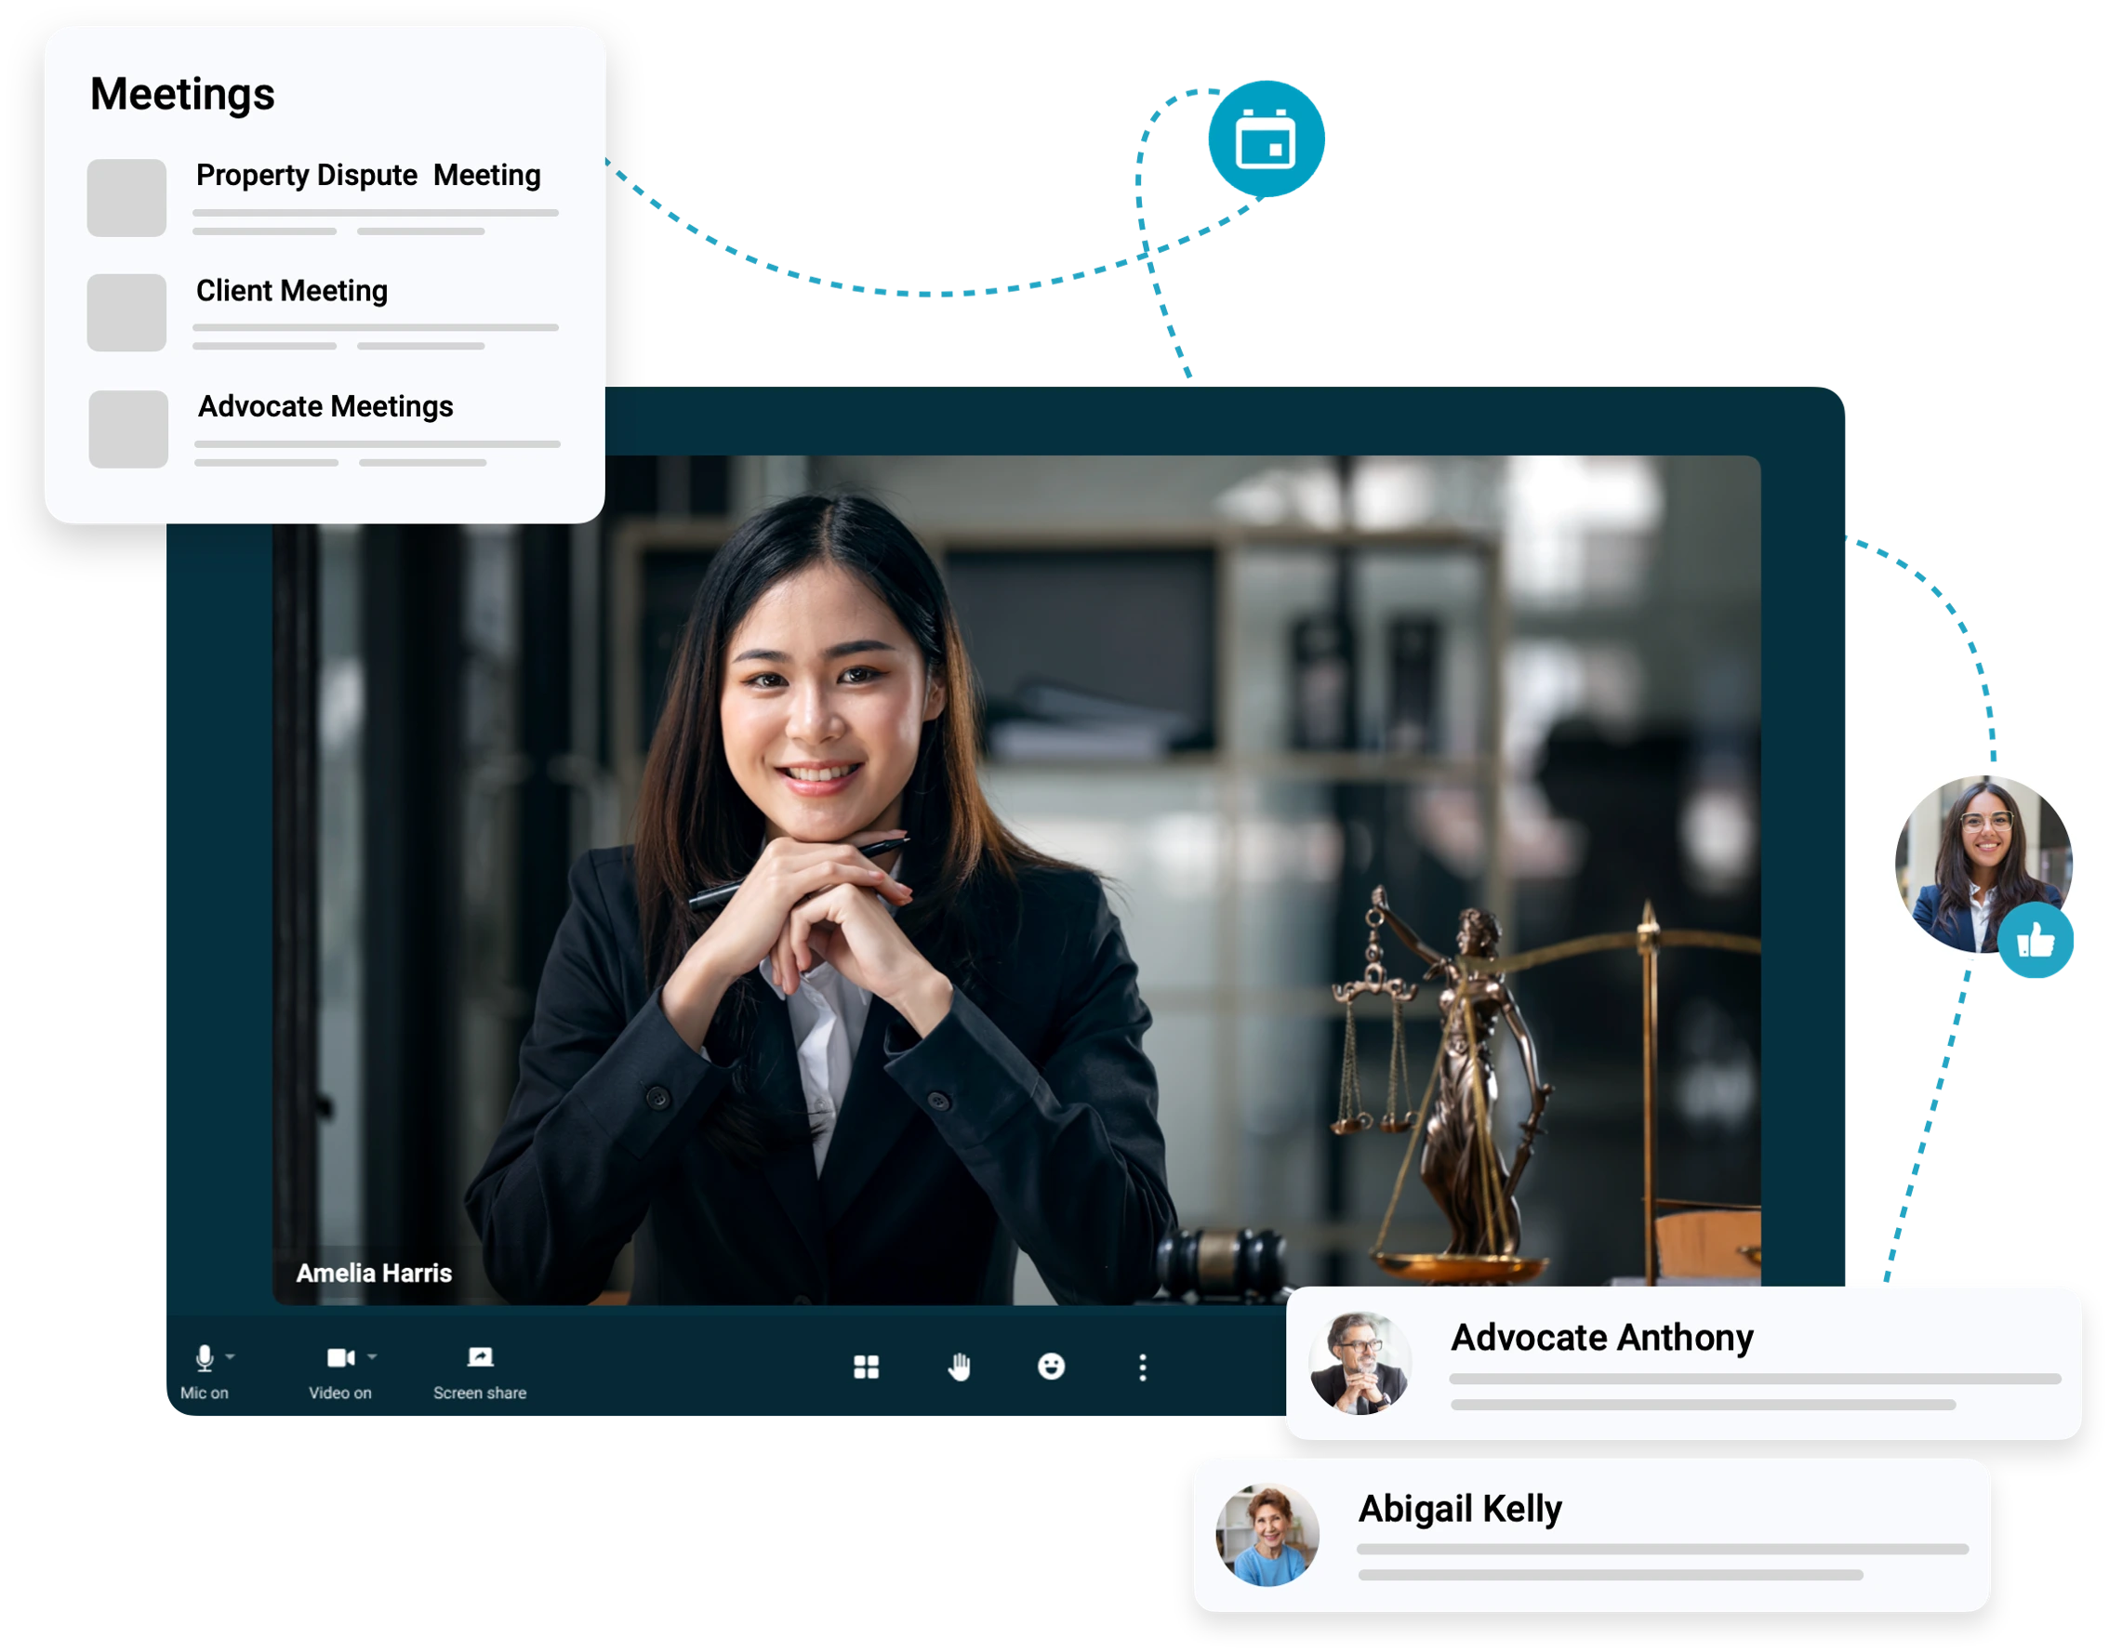Open emoji reactions smiley icon

1051,1367
